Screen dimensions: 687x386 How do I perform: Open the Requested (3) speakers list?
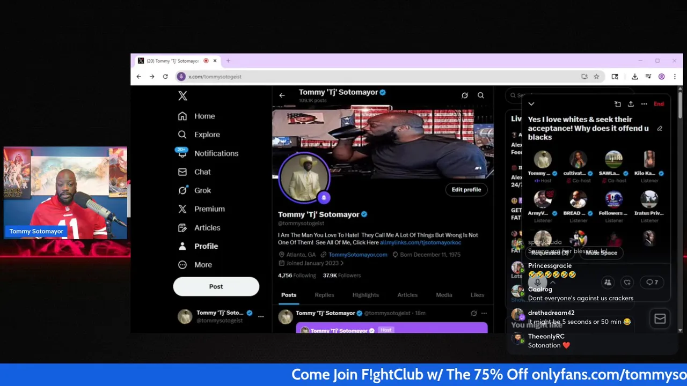pos(549,253)
